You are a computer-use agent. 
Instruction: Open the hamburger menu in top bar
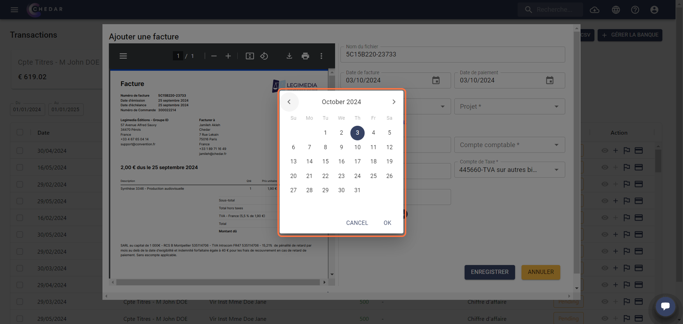14,10
